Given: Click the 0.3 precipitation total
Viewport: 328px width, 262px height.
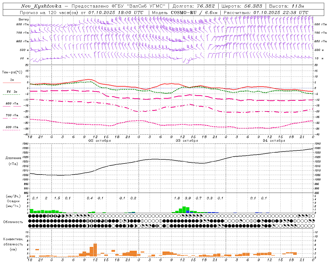Looking at the screenshot, I should click(x=210, y=198).
